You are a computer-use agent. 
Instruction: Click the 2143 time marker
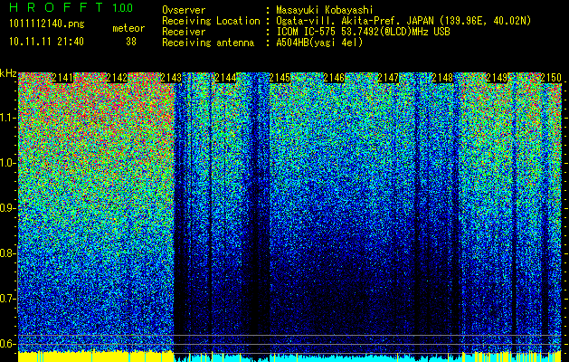coord(171,78)
